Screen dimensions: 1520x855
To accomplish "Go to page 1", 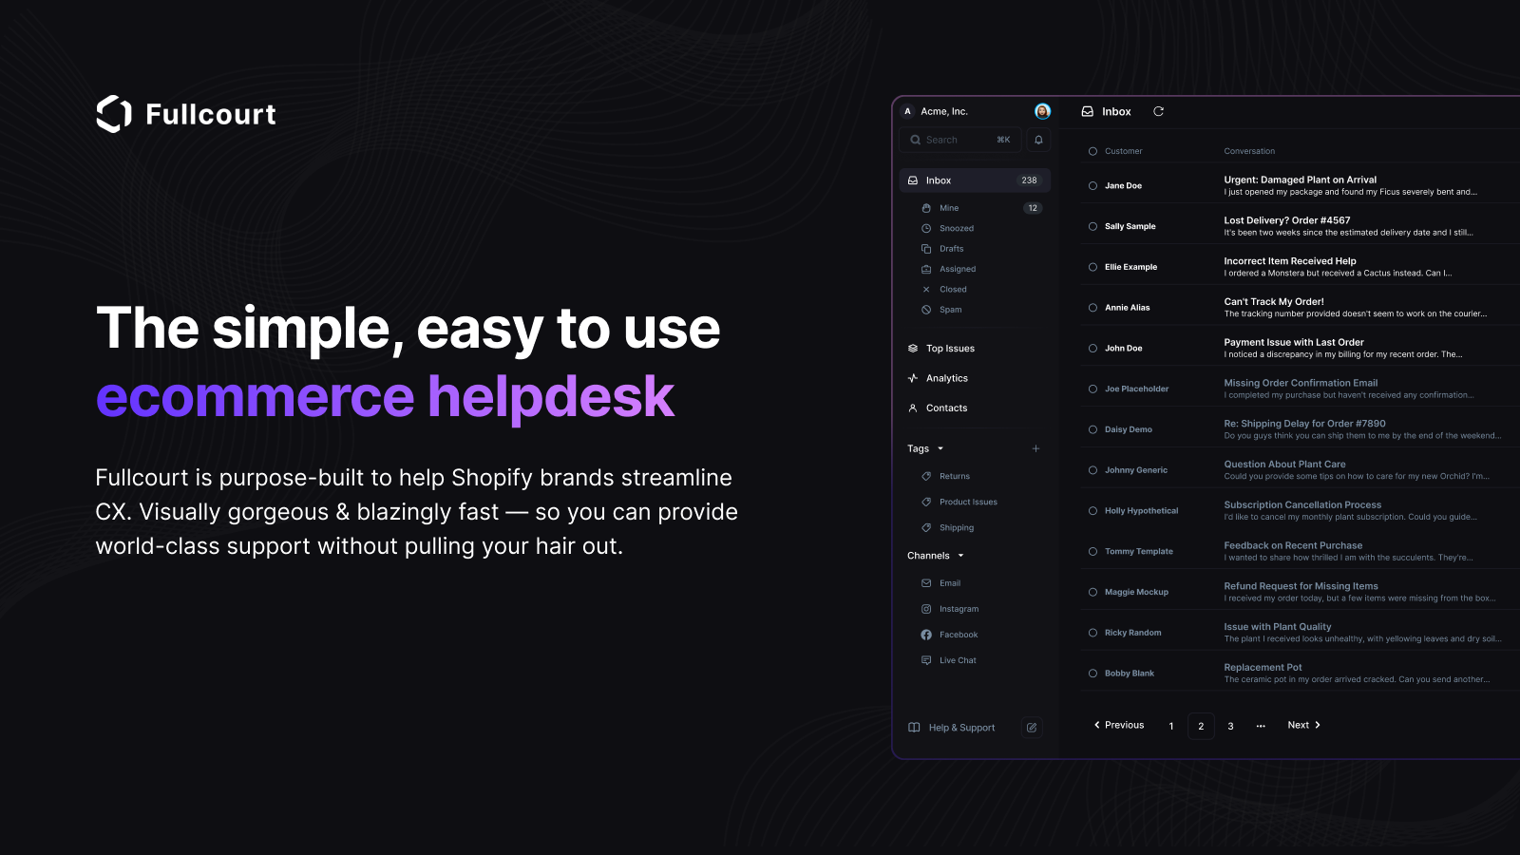I will 1171,726.
